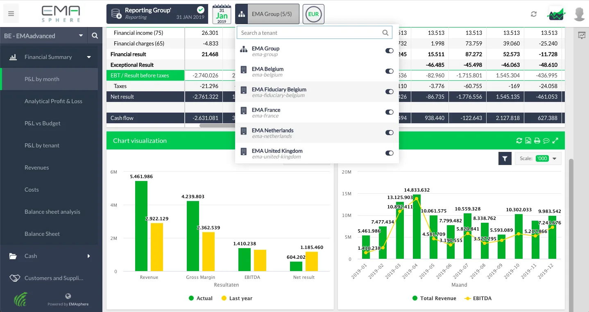Toggle the EMA Netherlands tenant switch
The image size is (589, 312).
pos(389,133)
